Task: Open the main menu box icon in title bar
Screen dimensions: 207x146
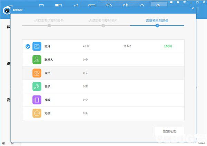Action: [x=185, y=2]
